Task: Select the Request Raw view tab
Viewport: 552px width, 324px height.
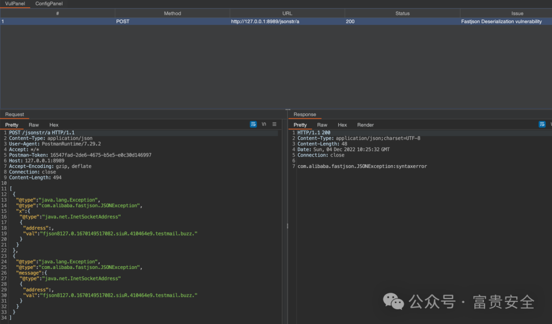Action: click(34, 124)
